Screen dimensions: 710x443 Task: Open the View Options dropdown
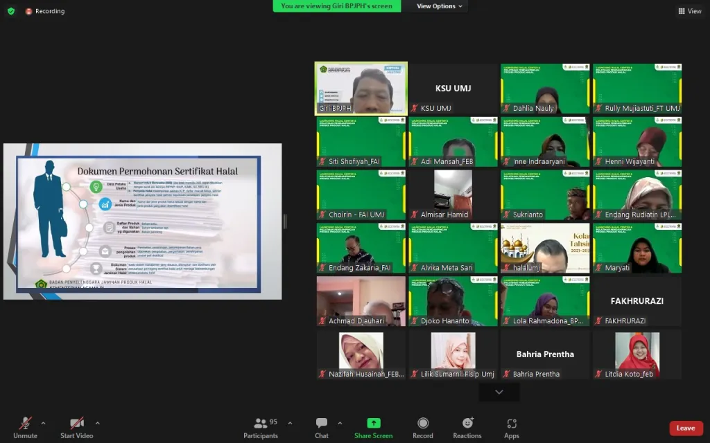tap(440, 6)
